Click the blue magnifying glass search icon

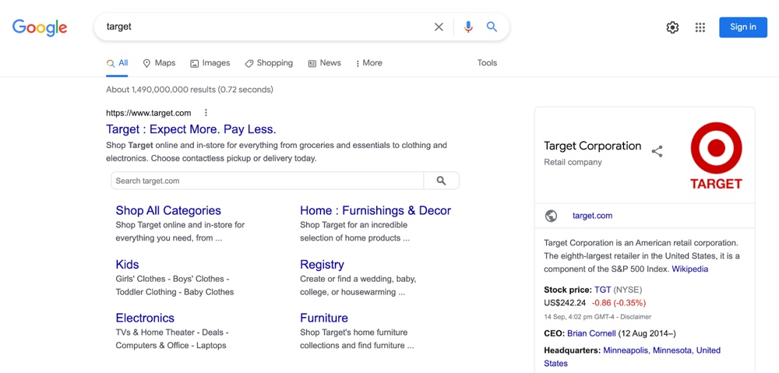(492, 27)
